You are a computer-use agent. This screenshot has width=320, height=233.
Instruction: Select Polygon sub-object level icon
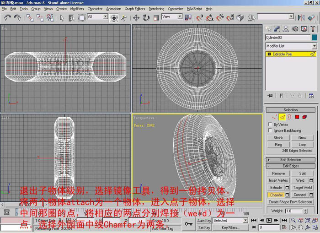(297, 117)
